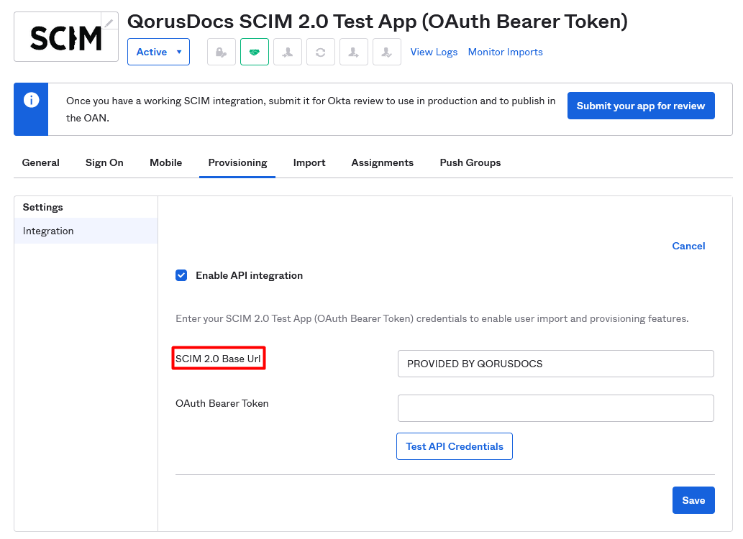Click the person-with-checkmark icon
The image size is (743, 539).
click(x=387, y=52)
